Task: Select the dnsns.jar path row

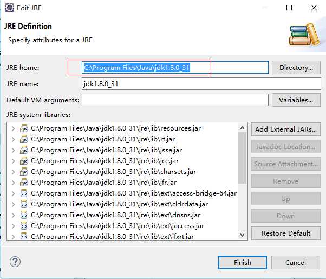Action: (x=115, y=215)
